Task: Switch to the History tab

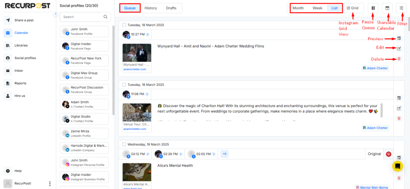Action: click(x=151, y=8)
